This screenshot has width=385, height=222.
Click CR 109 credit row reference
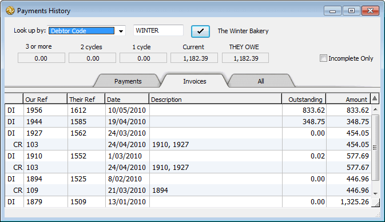[32, 191]
